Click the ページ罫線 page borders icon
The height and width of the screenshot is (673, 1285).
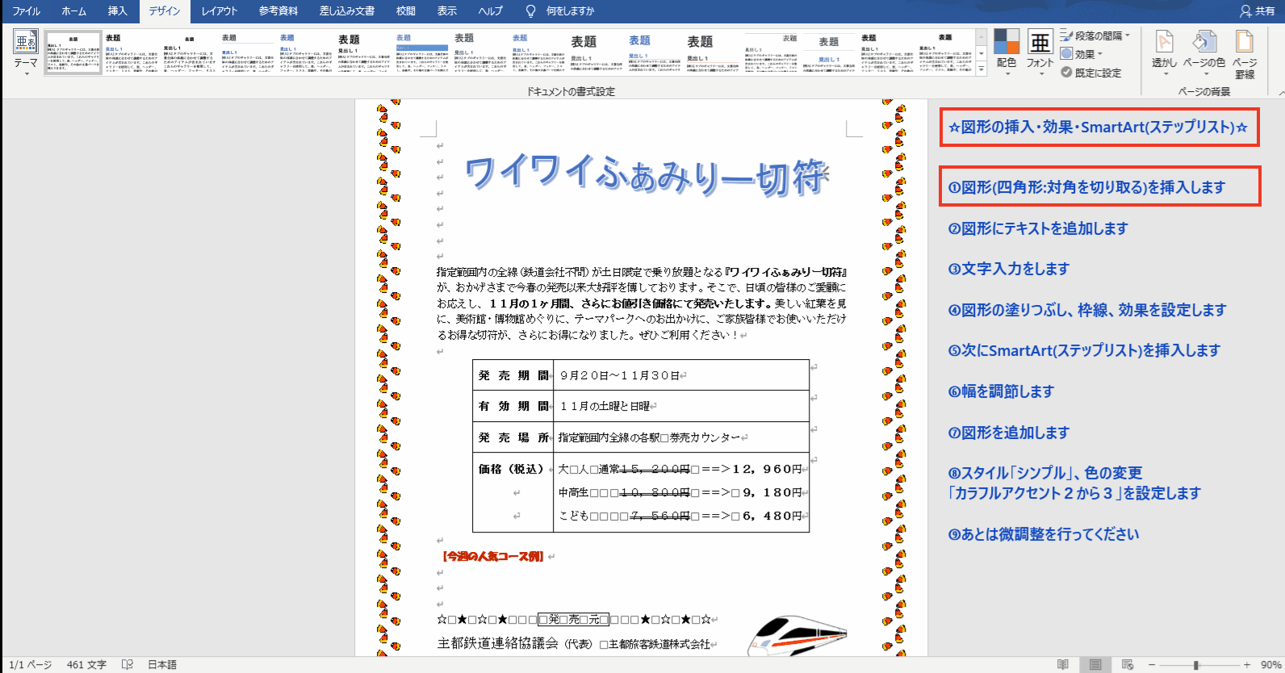[x=1245, y=51]
